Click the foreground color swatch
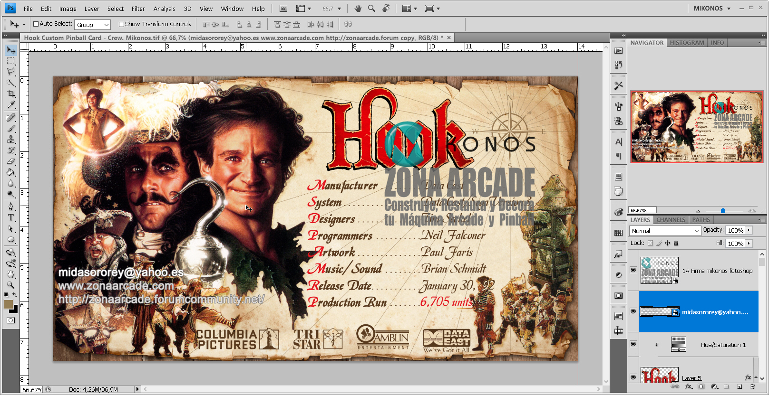Viewport: 769px width, 395px height. 9,304
